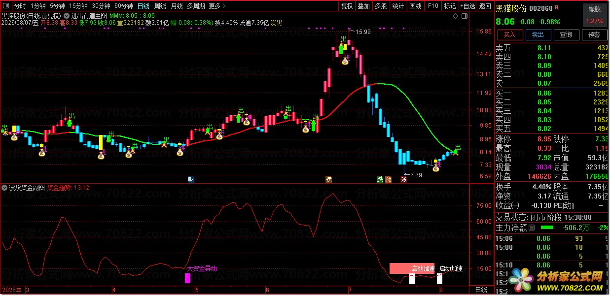Viewport: 611px width, 296px height.
Task: Click the 返回 back button
Action: [485, 6]
